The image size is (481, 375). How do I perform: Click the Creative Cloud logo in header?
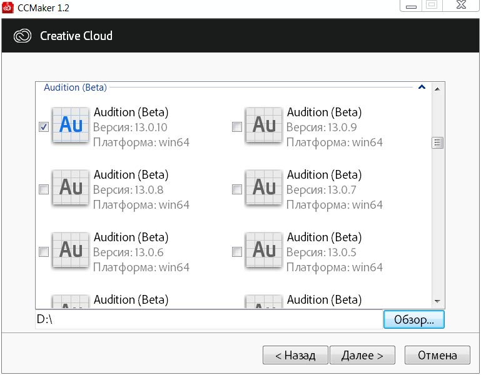tap(23, 36)
